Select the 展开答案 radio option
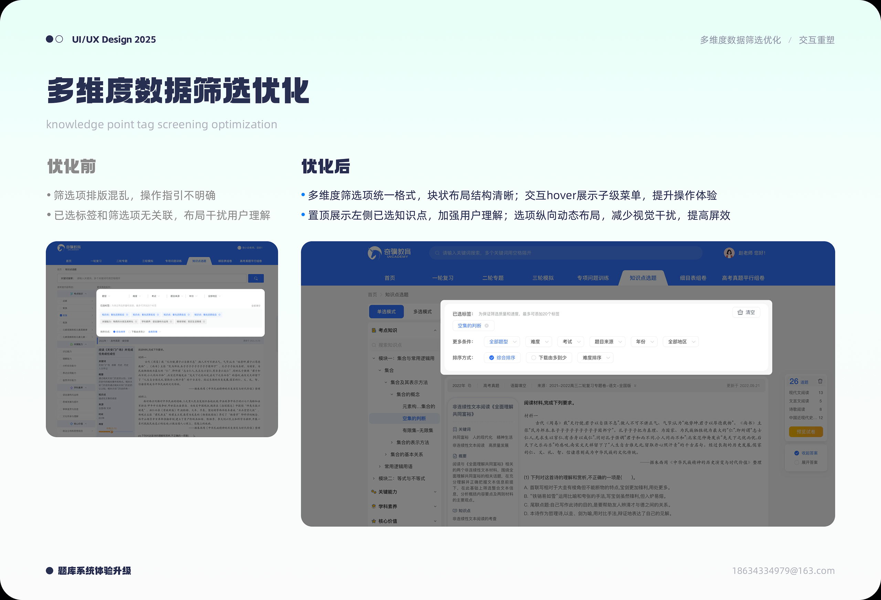Image resolution: width=881 pixels, height=600 pixels. (796, 462)
